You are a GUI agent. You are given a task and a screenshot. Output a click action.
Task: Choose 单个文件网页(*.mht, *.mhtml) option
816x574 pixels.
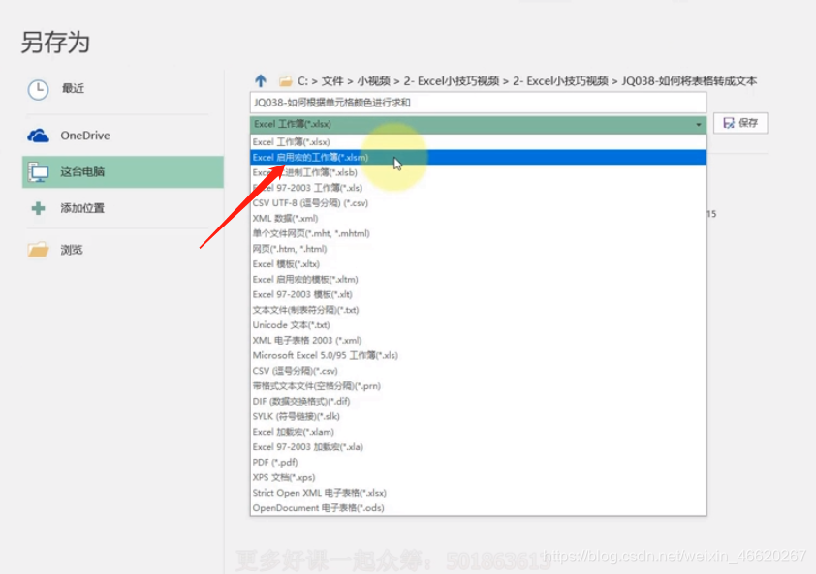point(478,233)
